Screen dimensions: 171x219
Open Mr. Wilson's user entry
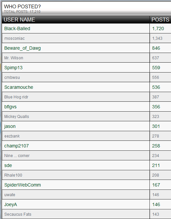click(x=14, y=58)
